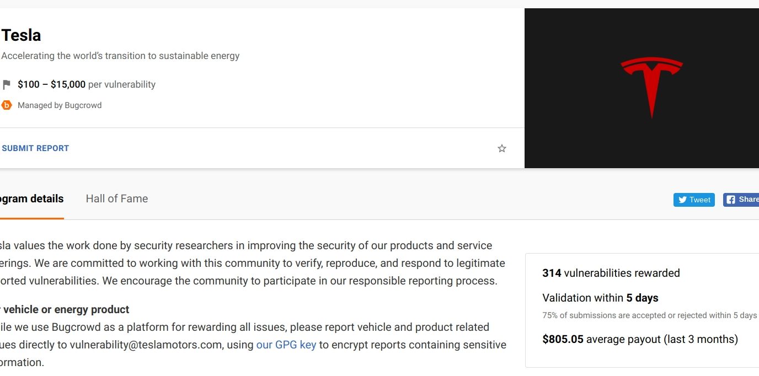This screenshot has width=759, height=376.
Task: Click 'Managed by Bugcrowd' text
Action: tap(60, 105)
